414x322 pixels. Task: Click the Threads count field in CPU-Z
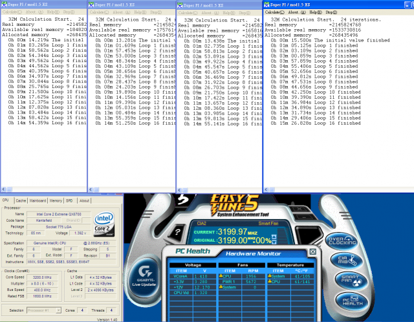[111, 310]
